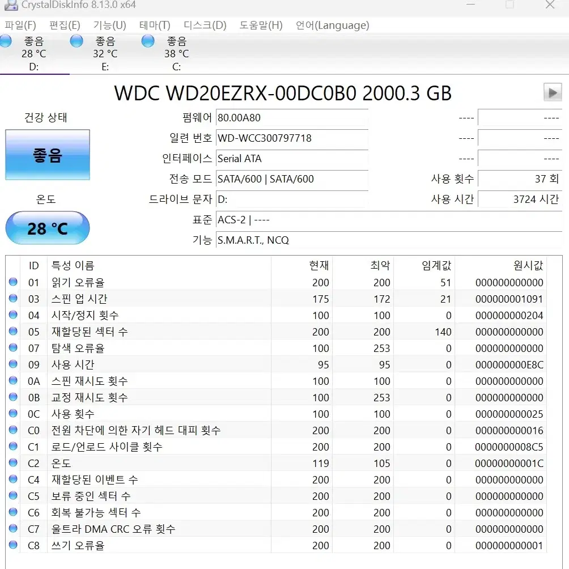Open the 기능(U) menu
This screenshot has height=569, width=569.
tap(109, 25)
